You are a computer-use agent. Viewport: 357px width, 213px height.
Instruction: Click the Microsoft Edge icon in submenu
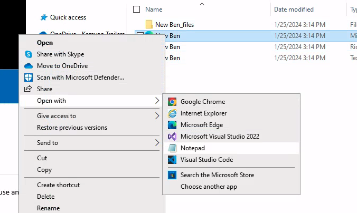click(172, 125)
